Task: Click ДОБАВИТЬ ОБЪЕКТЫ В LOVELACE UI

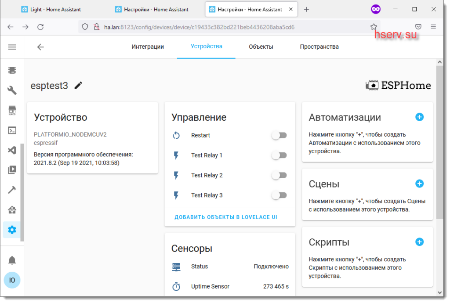Action: pyautogui.click(x=226, y=217)
